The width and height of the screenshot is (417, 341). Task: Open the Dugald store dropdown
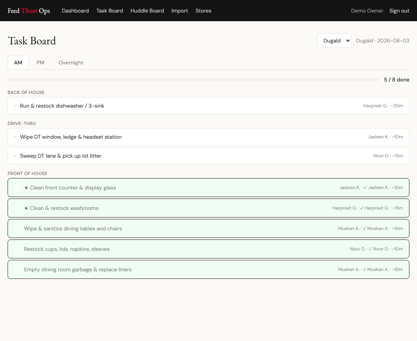(x=334, y=41)
